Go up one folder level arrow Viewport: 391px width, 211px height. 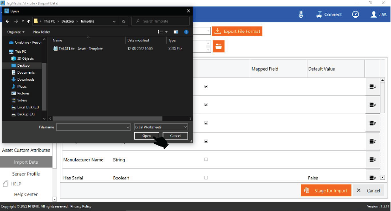[x=29, y=21]
